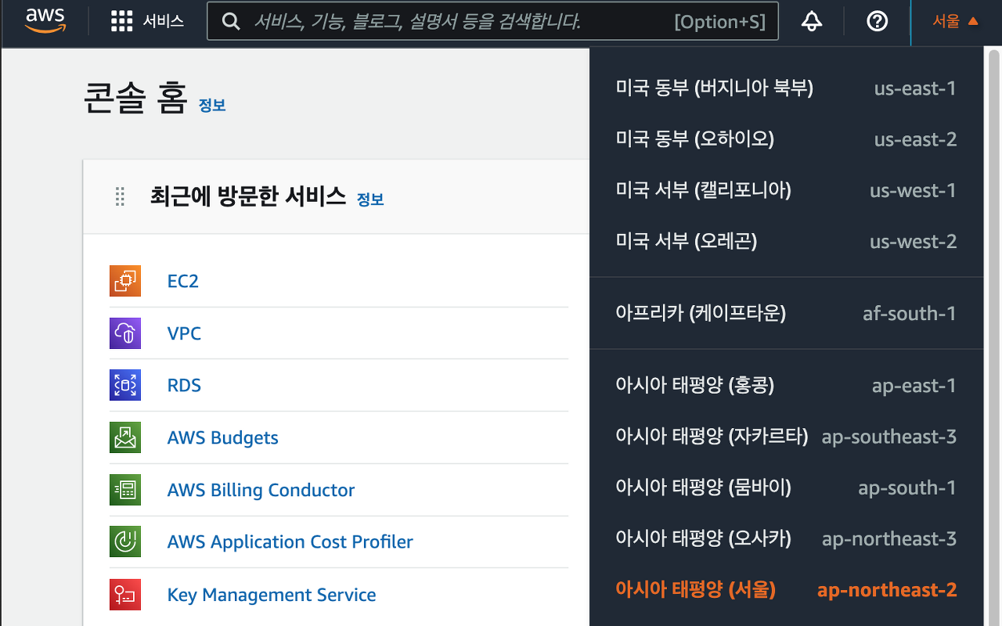1002x626 pixels.
Task: Select region 아시아 태평양 (오사카)
Action: [x=786, y=538]
